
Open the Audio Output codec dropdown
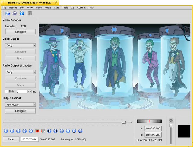tap(21, 72)
